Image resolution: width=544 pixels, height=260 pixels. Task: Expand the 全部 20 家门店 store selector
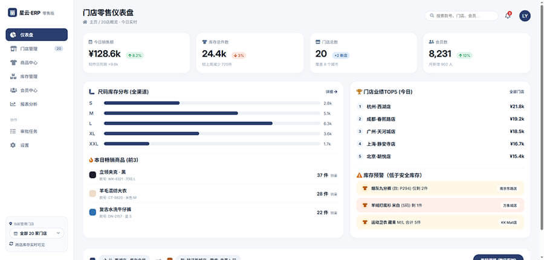click(37, 233)
